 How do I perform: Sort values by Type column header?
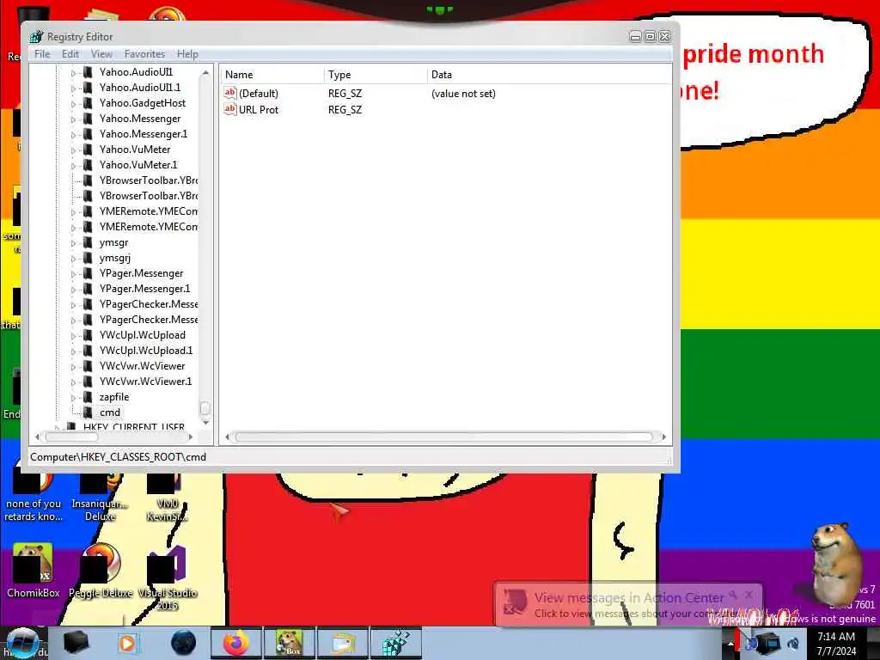tap(375, 75)
